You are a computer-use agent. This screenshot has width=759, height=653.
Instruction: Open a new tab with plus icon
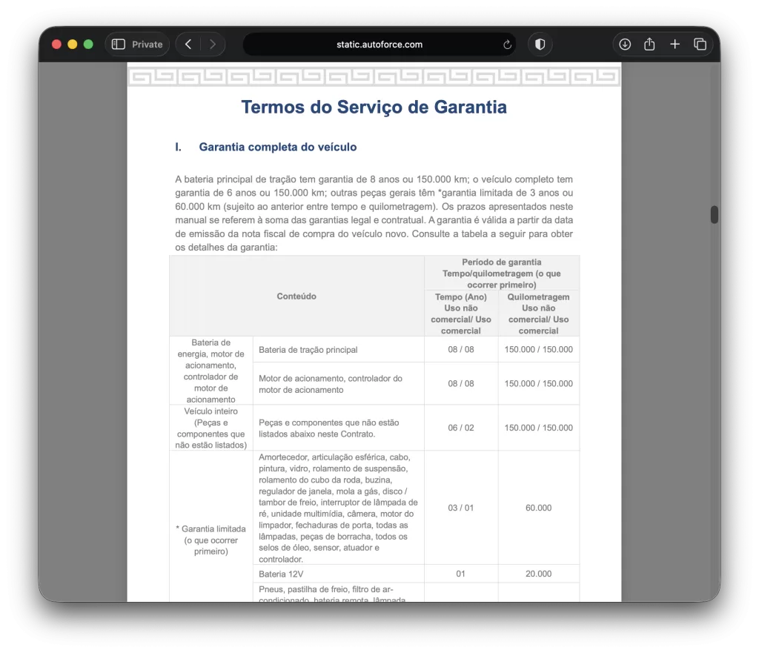[x=675, y=44]
